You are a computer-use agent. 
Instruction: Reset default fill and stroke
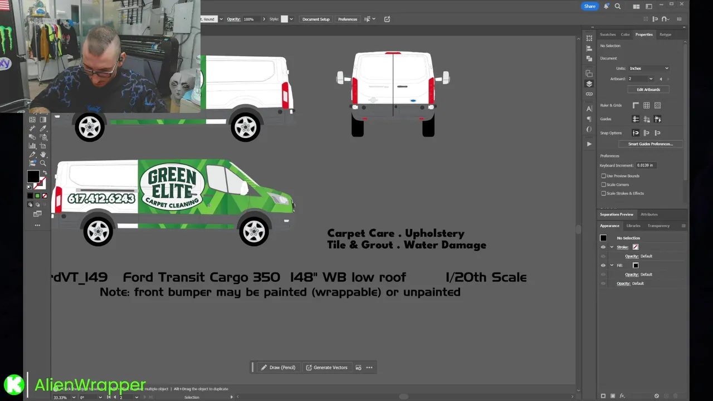pyautogui.click(x=30, y=187)
